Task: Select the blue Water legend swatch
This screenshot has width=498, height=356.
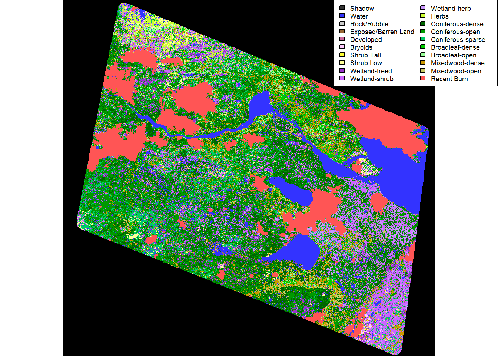Action: click(x=342, y=16)
